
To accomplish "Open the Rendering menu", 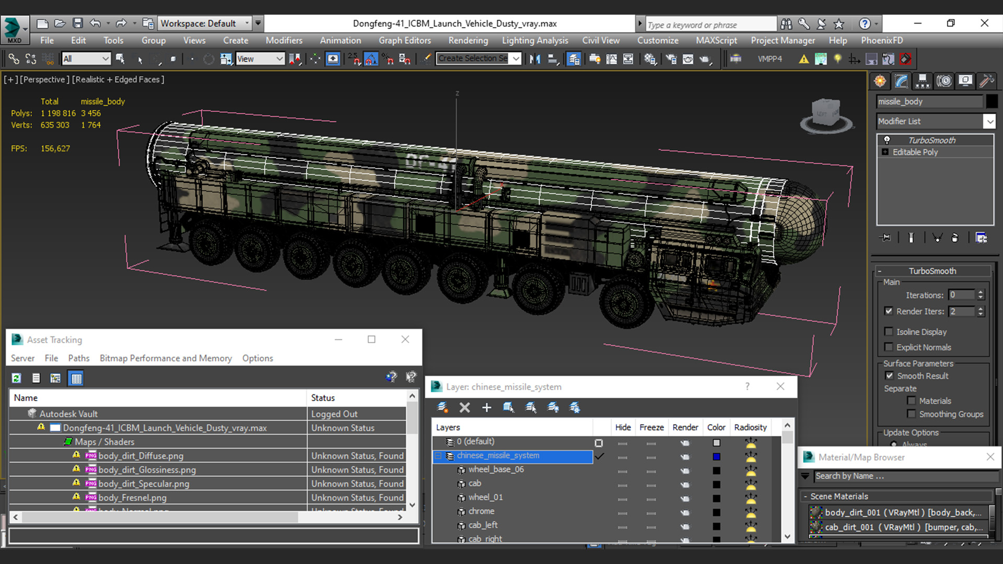I will [x=468, y=40].
